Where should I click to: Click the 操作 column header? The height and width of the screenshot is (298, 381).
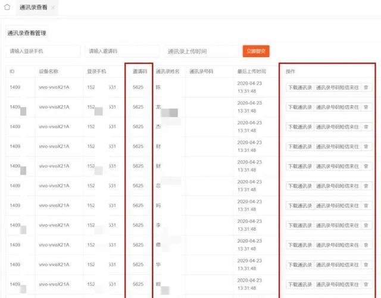290,71
